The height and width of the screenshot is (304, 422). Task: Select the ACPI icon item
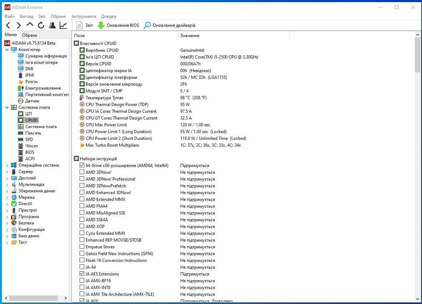[x=21, y=159]
